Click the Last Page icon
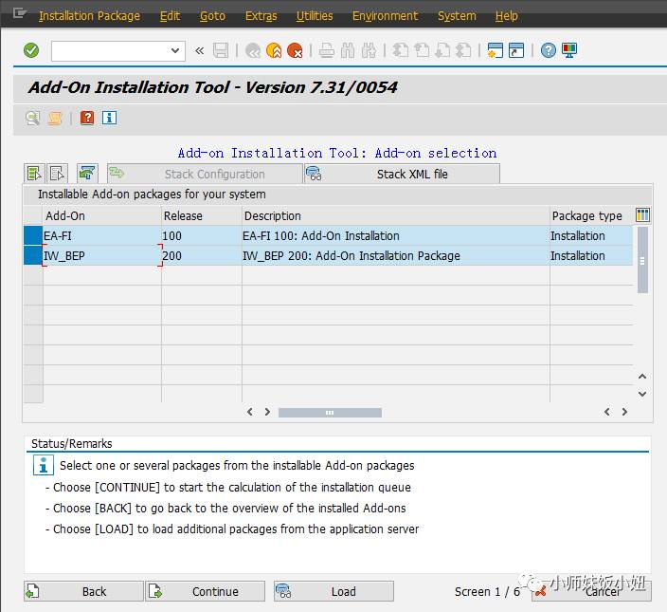667x612 pixels. pyautogui.click(x=463, y=50)
